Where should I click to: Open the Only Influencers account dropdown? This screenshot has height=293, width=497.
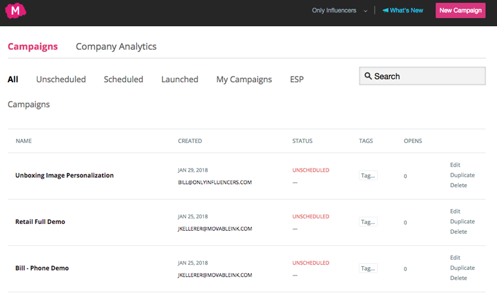pyautogui.click(x=340, y=11)
